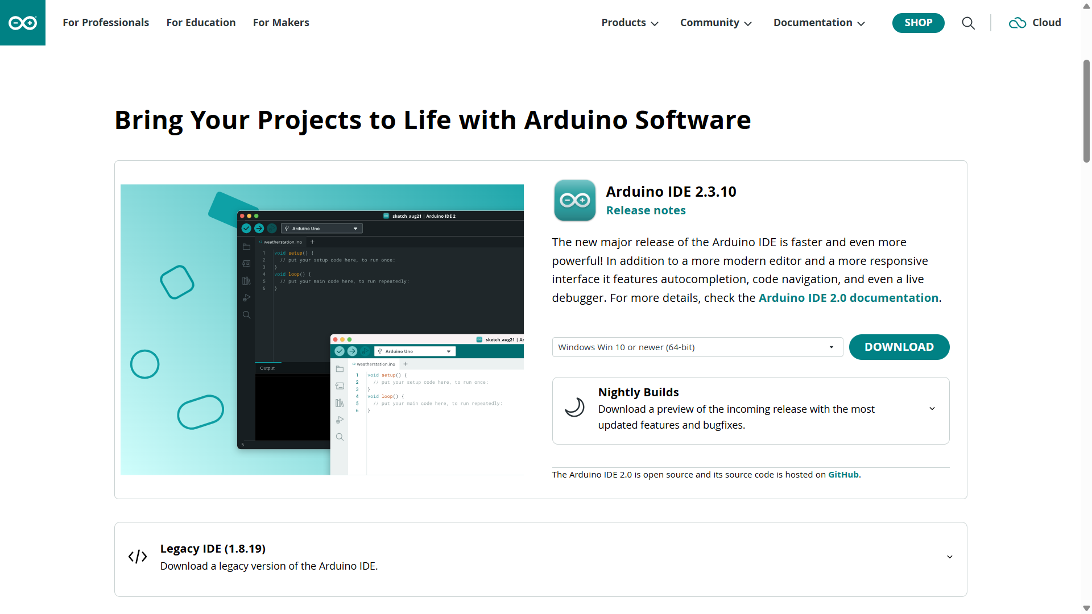This screenshot has height=614, width=1092.
Task: Click the Cloud text link
Action: point(1047,23)
